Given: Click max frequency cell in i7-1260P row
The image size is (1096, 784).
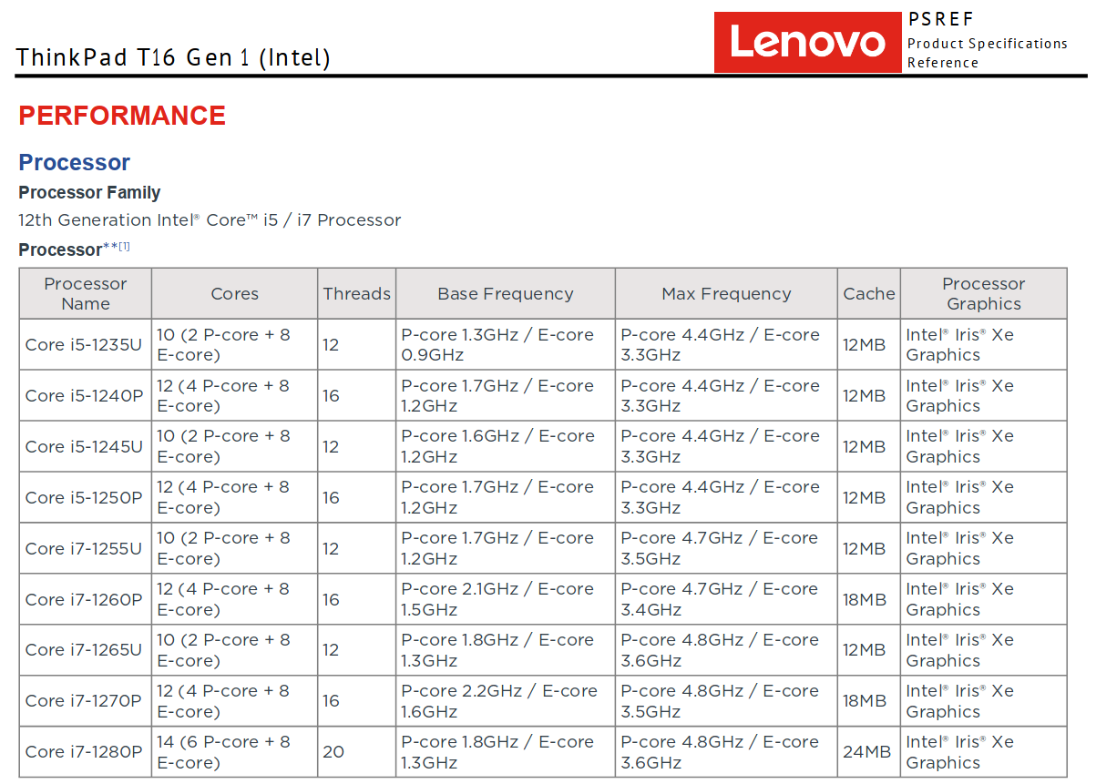Looking at the screenshot, I should pos(726,600).
